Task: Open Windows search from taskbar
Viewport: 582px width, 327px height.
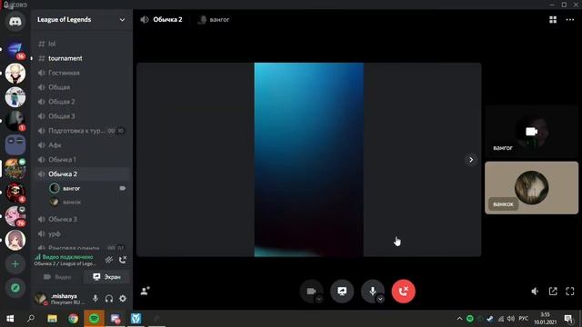Action: tap(31, 319)
